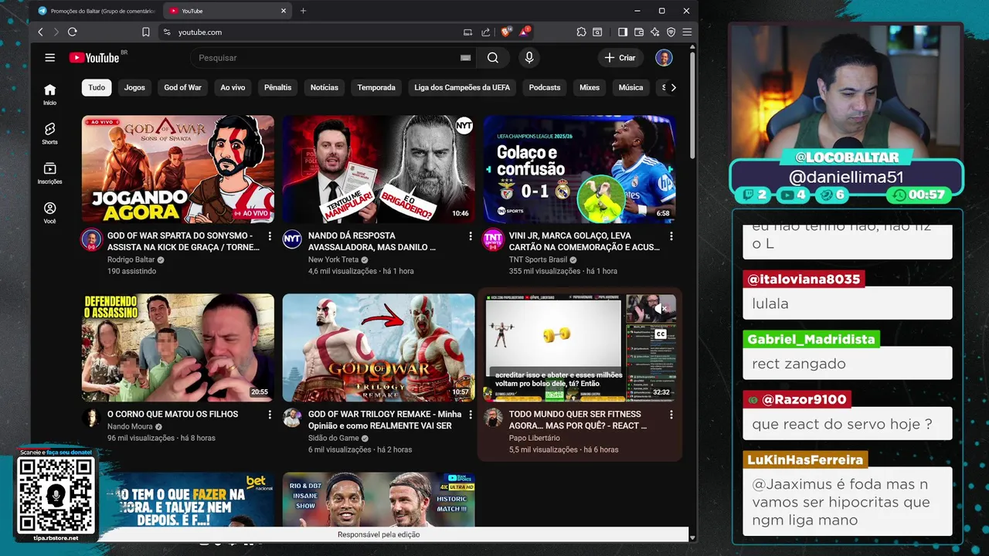The height and width of the screenshot is (556, 989).
Task: Open the Leo AI sparkle icon
Action: click(x=655, y=32)
